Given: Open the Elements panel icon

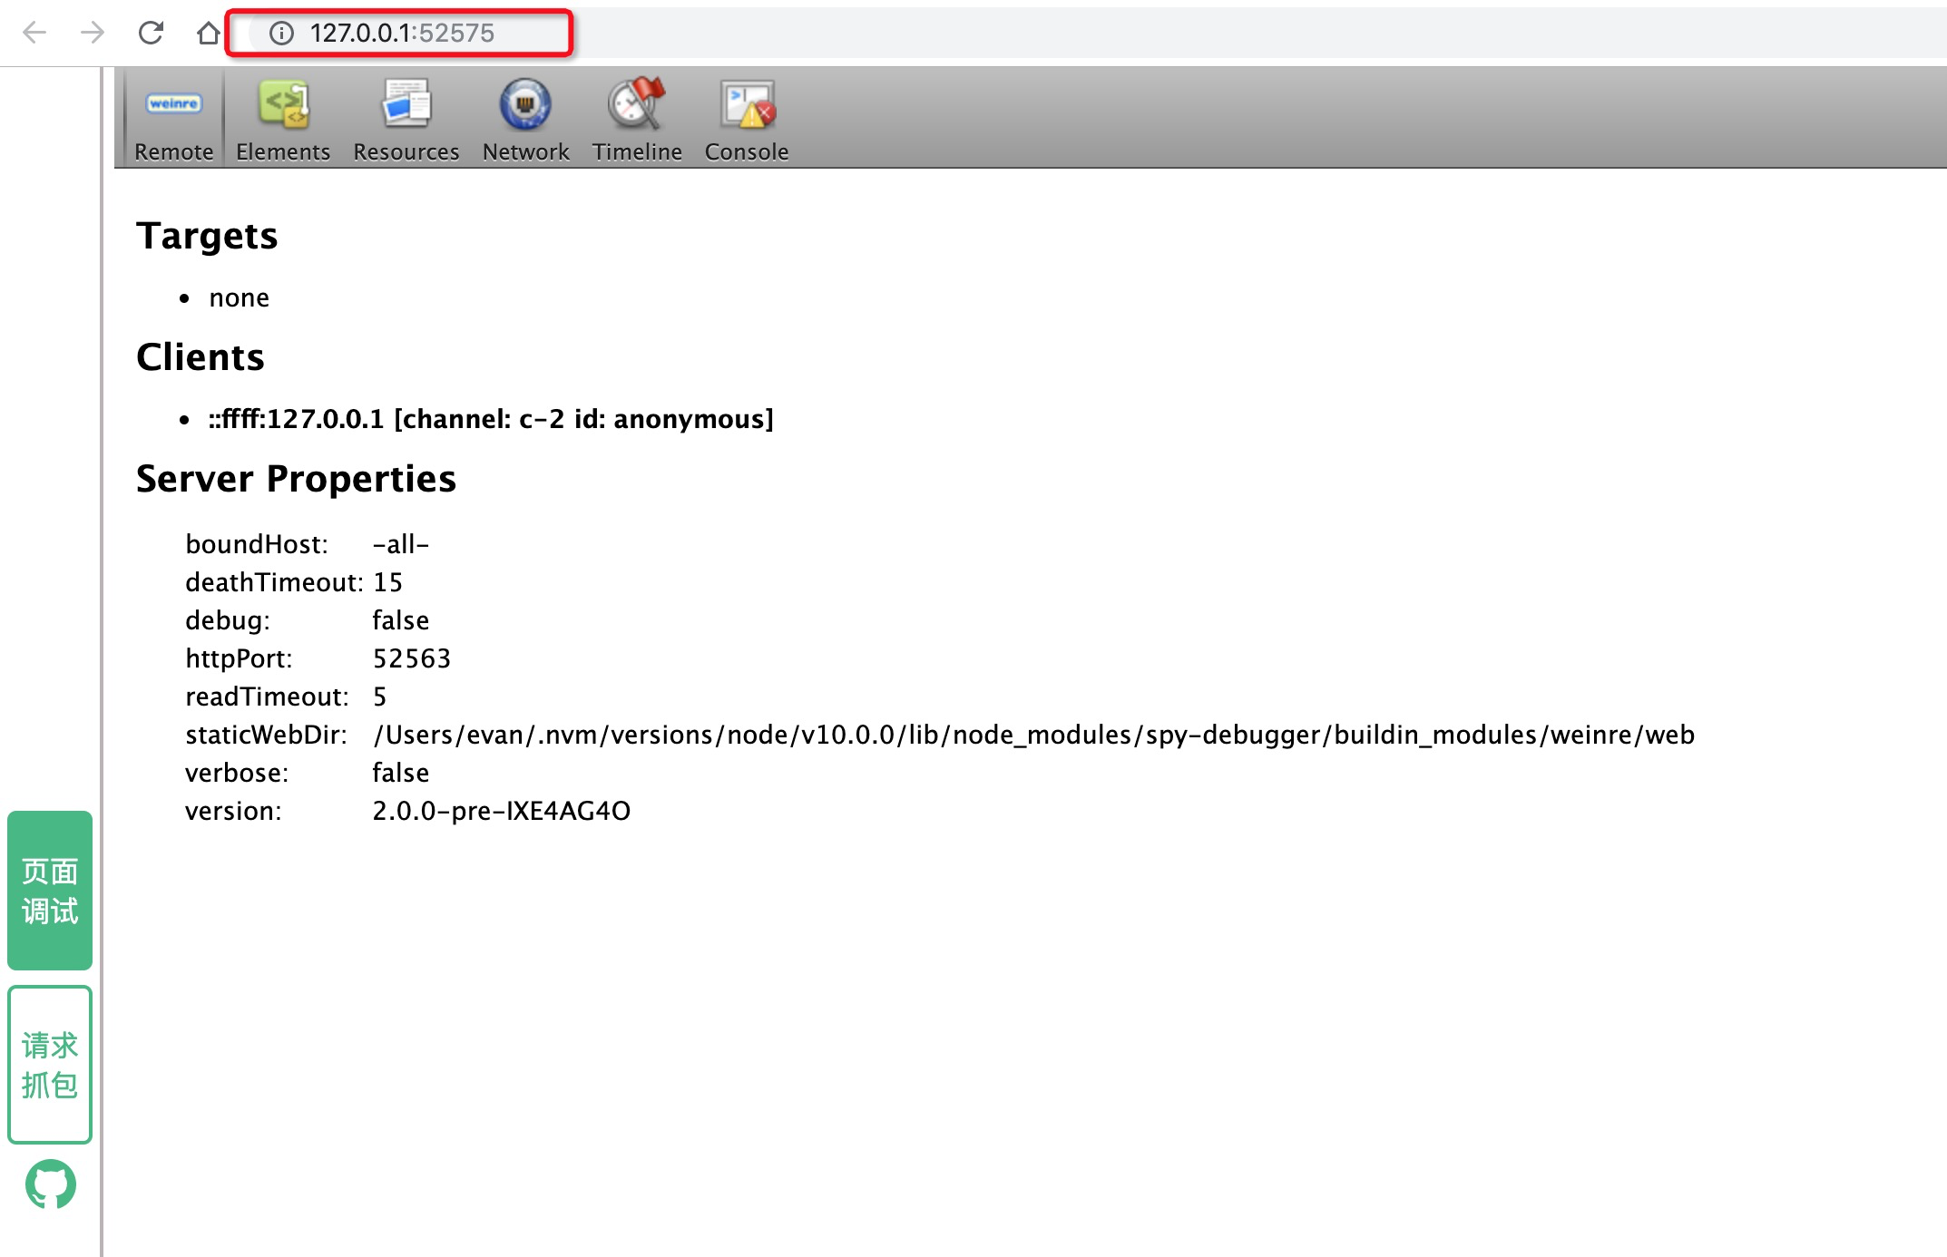Looking at the screenshot, I should (283, 103).
